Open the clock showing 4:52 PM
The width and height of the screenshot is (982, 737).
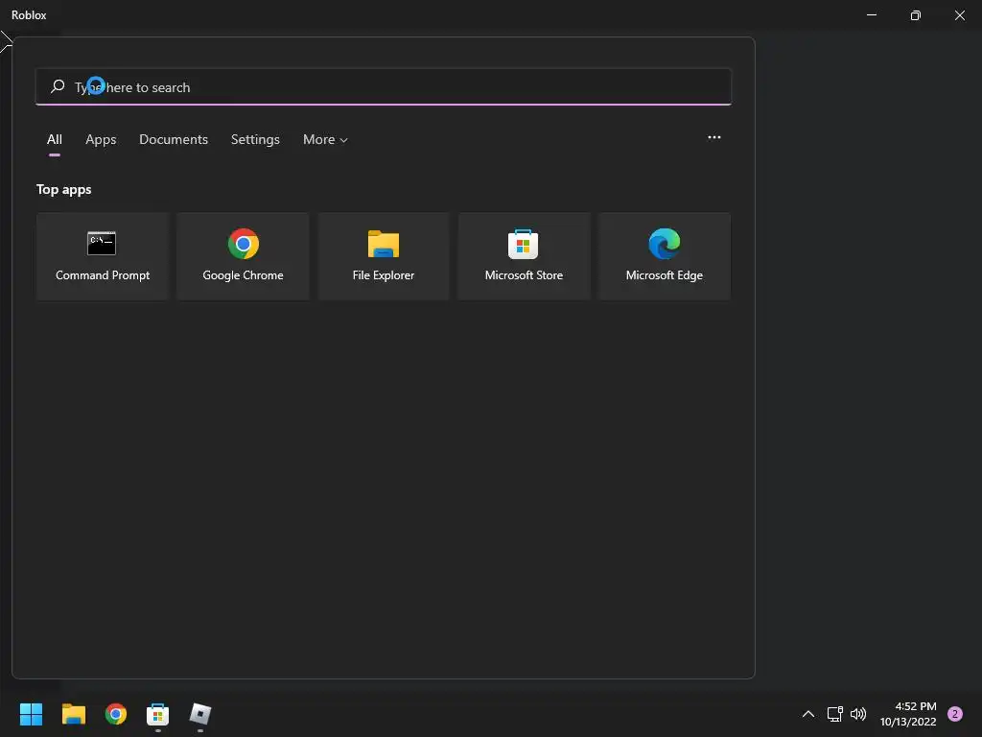(908, 714)
